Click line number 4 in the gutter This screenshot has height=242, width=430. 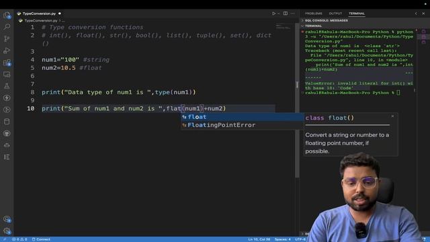pos(32,60)
